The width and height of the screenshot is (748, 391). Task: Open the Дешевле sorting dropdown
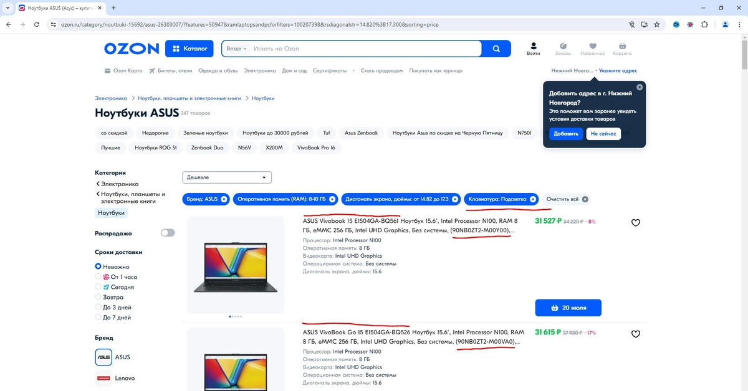coord(226,177)
